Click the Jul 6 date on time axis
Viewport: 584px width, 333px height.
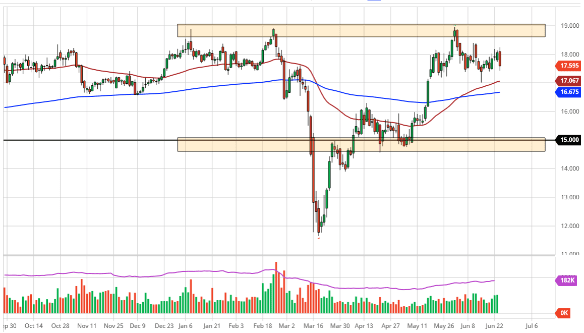[532, 325]
